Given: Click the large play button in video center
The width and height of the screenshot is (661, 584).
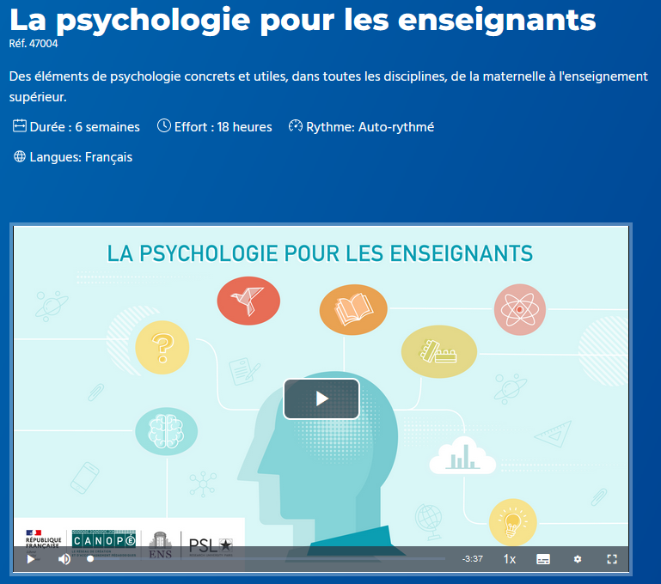Looking at the screenshot, I should tap(321, 398).
